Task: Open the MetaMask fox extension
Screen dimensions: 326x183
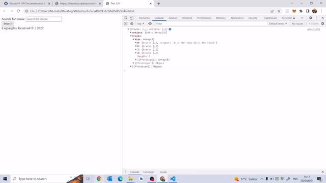Action: coord(294,11)
